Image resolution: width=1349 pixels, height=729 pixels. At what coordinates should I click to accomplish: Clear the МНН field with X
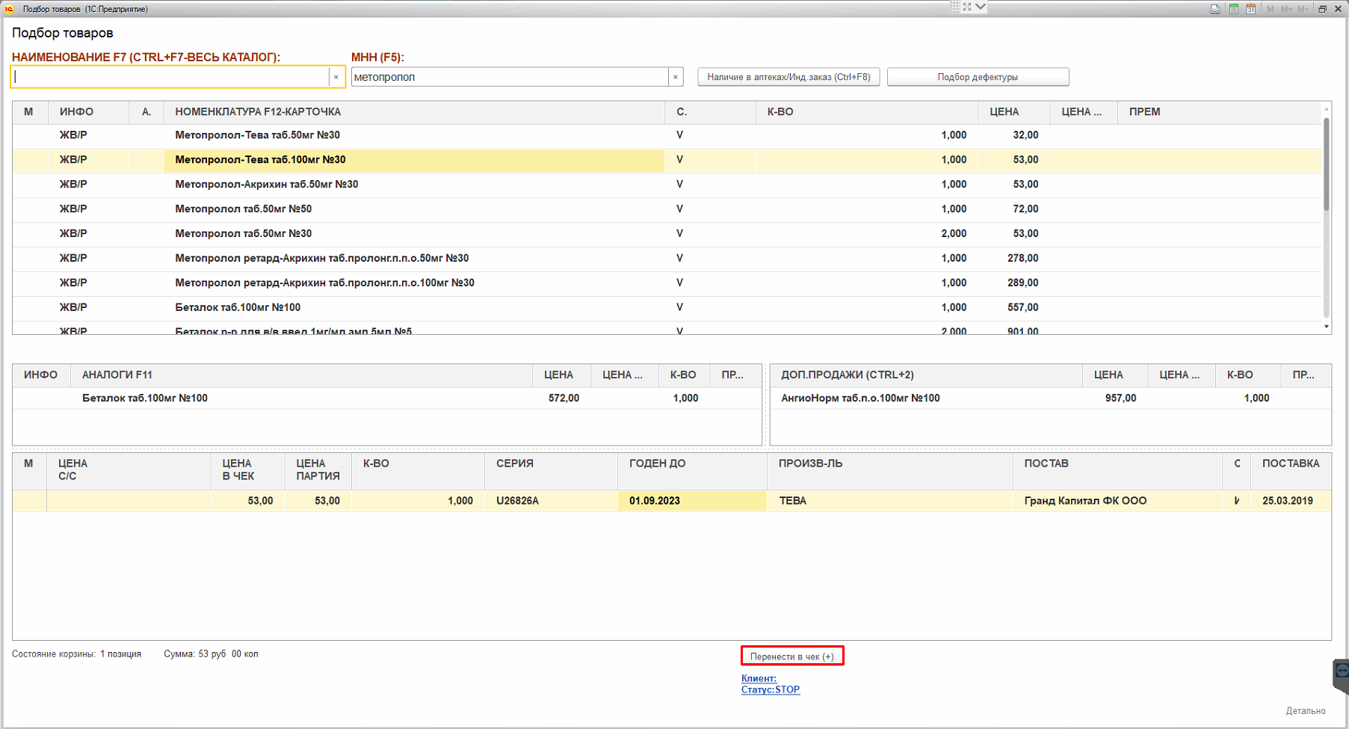(x=676, y=77)
